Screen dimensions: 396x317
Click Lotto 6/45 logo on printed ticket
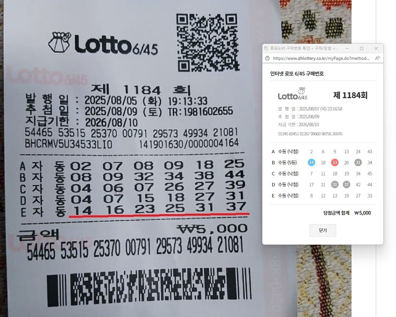click(x=103, y=43)
